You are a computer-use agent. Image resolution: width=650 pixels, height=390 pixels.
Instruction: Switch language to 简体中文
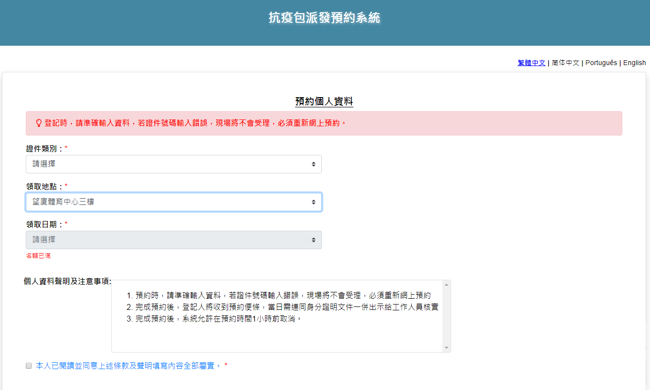pyautogui.click(x=565, y=63)
